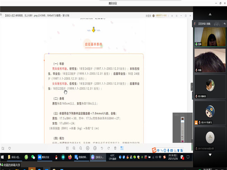Click the (二) 身高 section title
Image resolution: width=227 pixels, height=170 pixels.
click(x=59, y=99)
